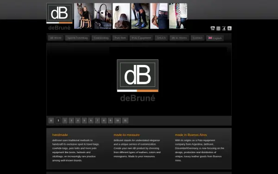Screen dimensions: 278x174
Task: Pause the slideshow with the pause button
Action: 51,121
